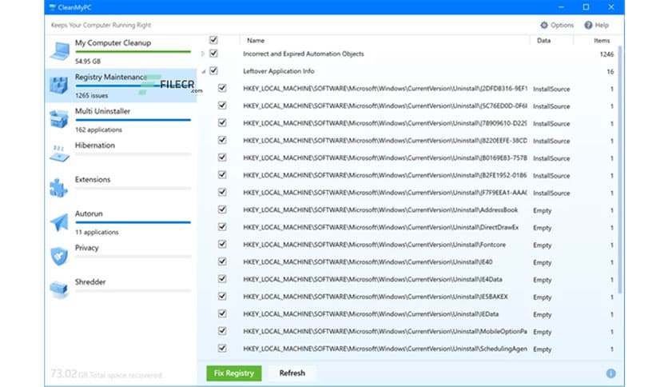Click the Shredder icon in sidebar
The image size is (668, 387).
(x=59, y=289)
